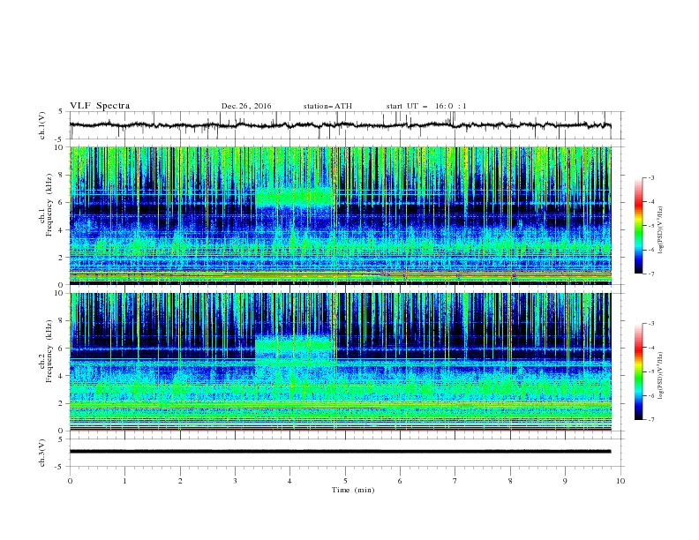Select the "start UT = 16:0 :1" text
699x540 pixels.
[x=426, y=106]
